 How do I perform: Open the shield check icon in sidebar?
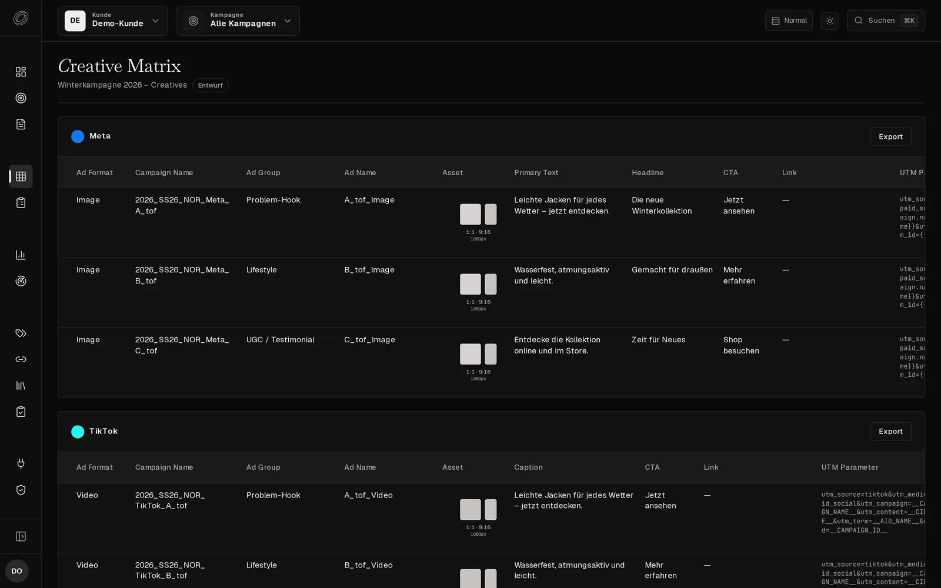click(x=21, y=490)
